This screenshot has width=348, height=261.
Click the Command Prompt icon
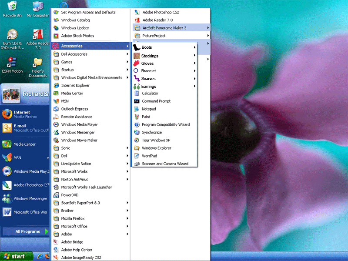tap(137, 101)
